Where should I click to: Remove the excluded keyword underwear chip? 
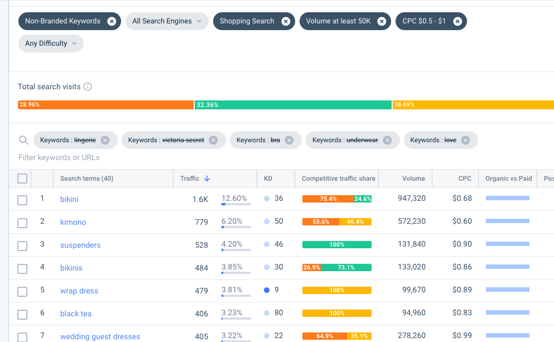point(387,140)
